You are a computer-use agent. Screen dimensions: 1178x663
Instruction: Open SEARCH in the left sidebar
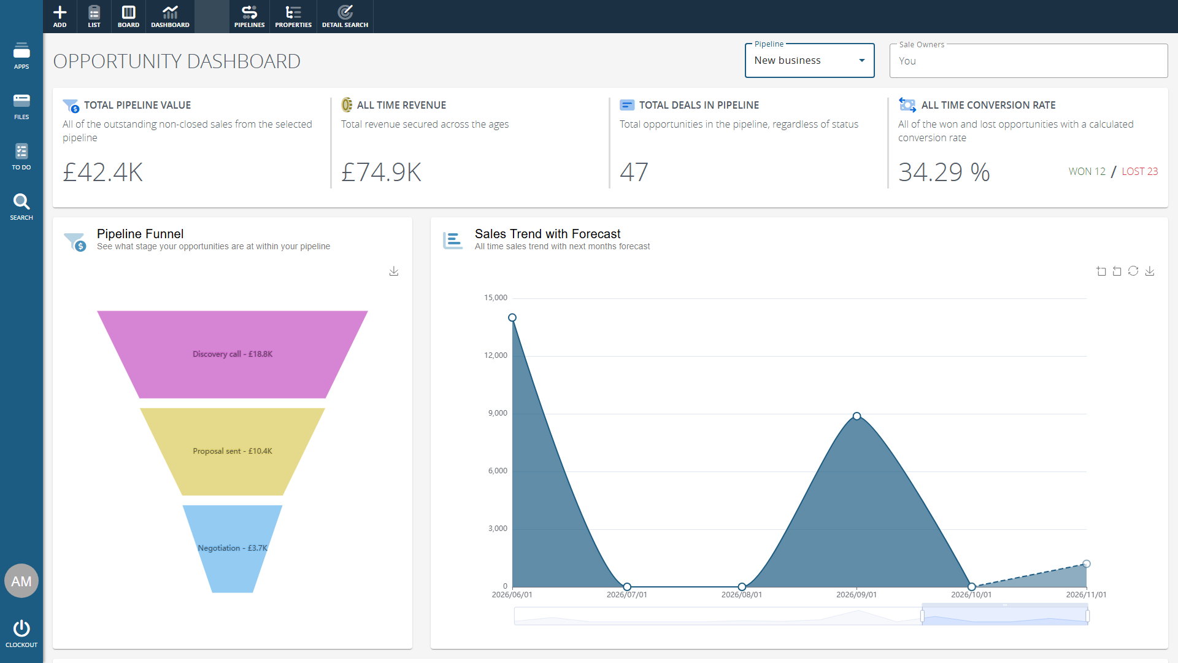[x=21, y=207]
